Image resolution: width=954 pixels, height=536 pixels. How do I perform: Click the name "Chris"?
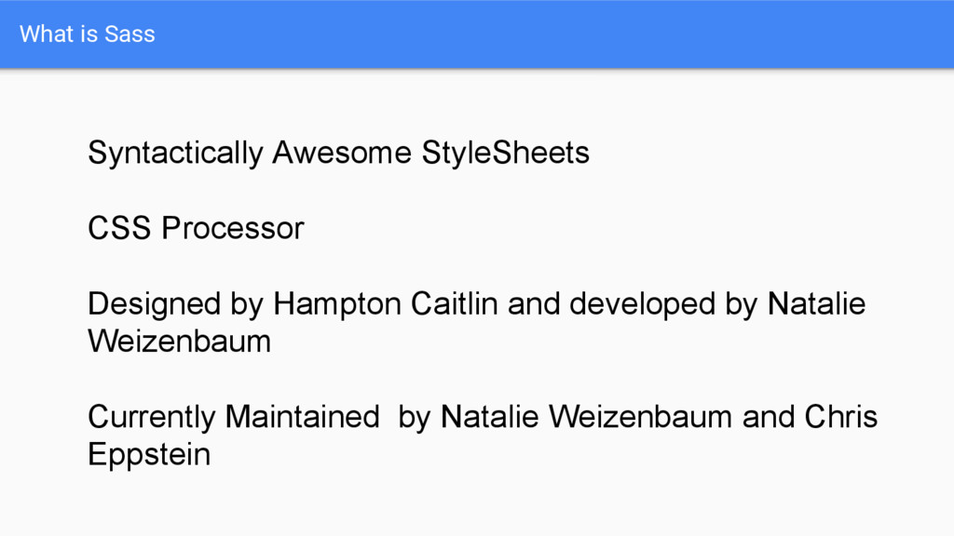point(841,417)
